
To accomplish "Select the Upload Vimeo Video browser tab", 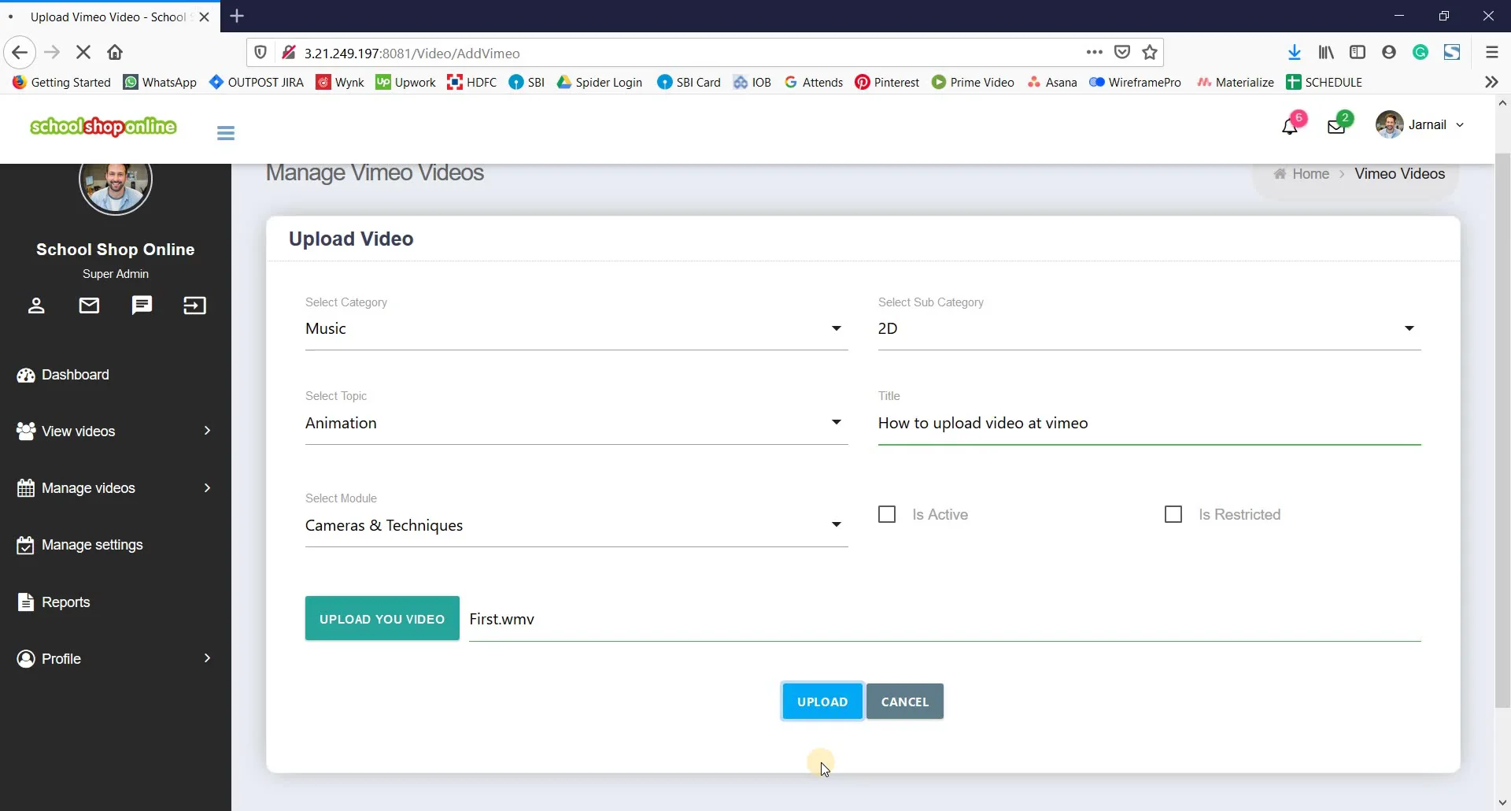I will point(110,17).
